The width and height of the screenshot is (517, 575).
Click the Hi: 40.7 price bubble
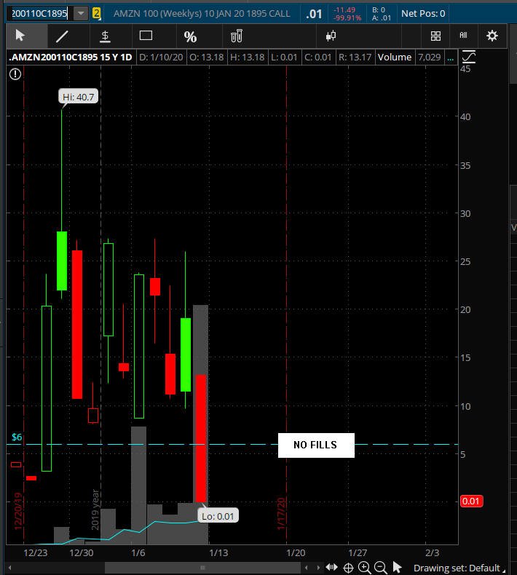tap(78, 97)
